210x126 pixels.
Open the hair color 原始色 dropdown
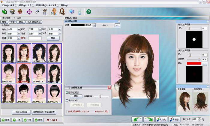click(x=94, y=25)
